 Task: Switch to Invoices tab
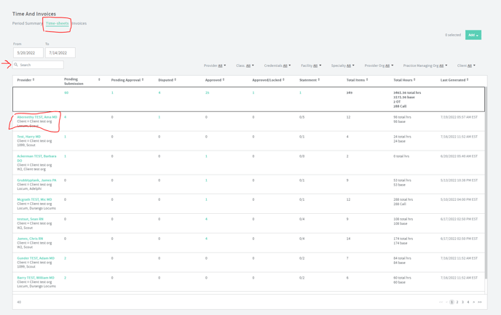tap(79, 23)
